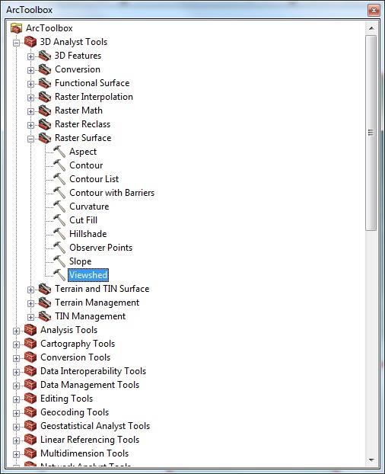
Task: Select the Viewshed tool label
Action: click(x=88, y=275)
